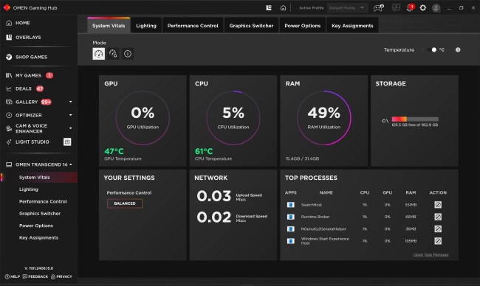
Task: Click end-process icon for Runtime Broker
Action: [x=438, y=217]
